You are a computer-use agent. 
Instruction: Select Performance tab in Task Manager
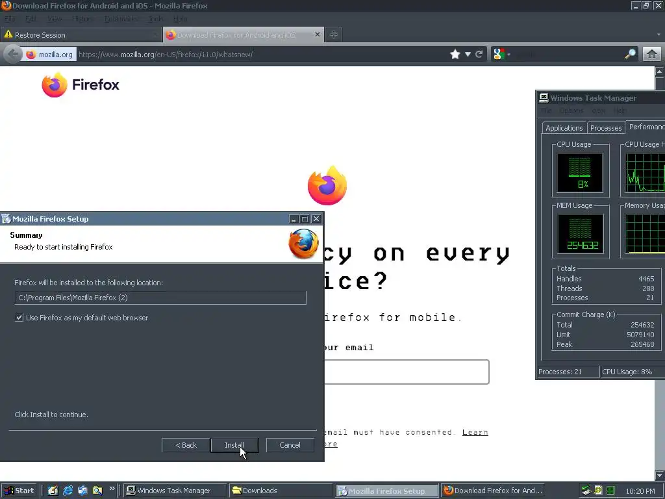646,127
